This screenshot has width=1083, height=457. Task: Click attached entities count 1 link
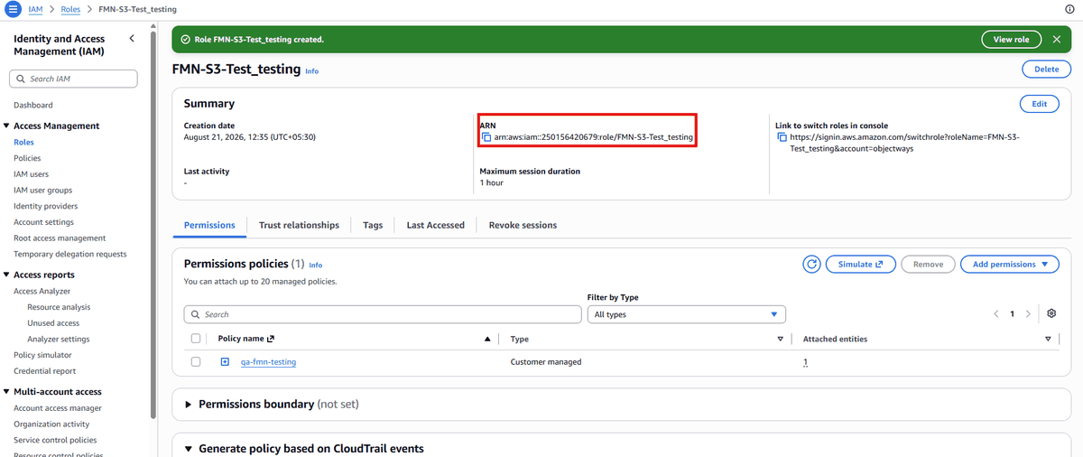[805, 362]
